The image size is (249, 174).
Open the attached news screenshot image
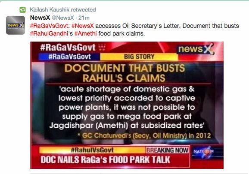127,105
